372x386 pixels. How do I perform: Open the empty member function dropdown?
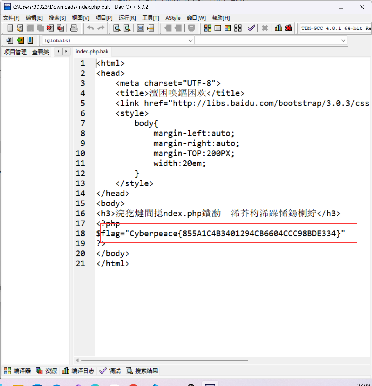[343, 41]
